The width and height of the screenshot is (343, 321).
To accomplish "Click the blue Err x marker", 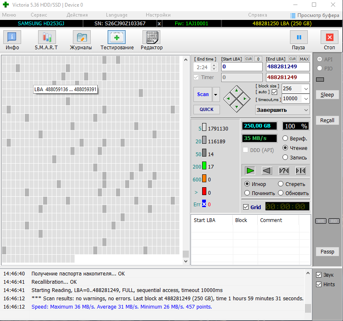I will coord(204,204).
